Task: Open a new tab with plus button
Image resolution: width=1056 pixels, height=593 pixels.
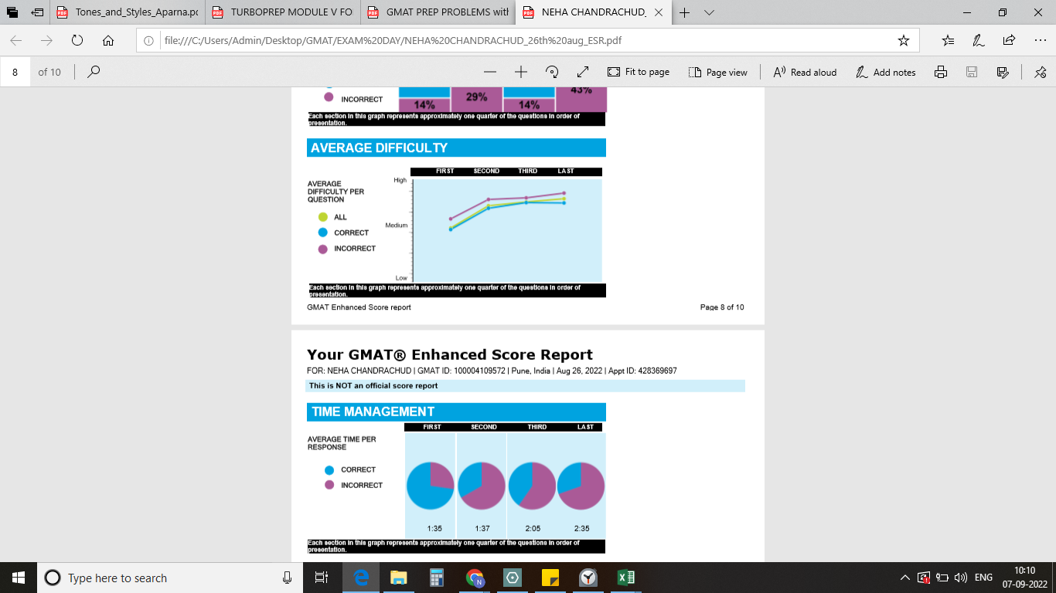Action: click(684, 12)
